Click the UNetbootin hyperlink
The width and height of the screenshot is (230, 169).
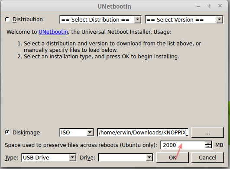pos(53,32)
